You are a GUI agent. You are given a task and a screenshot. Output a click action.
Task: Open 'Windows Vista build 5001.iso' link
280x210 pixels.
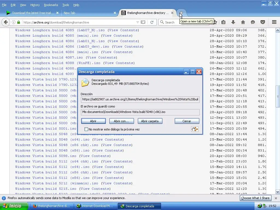coord(46,129)
